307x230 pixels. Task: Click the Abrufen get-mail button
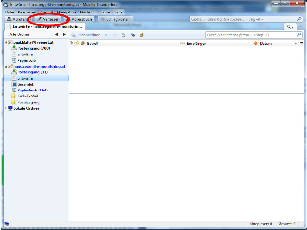tap(17, 19)
